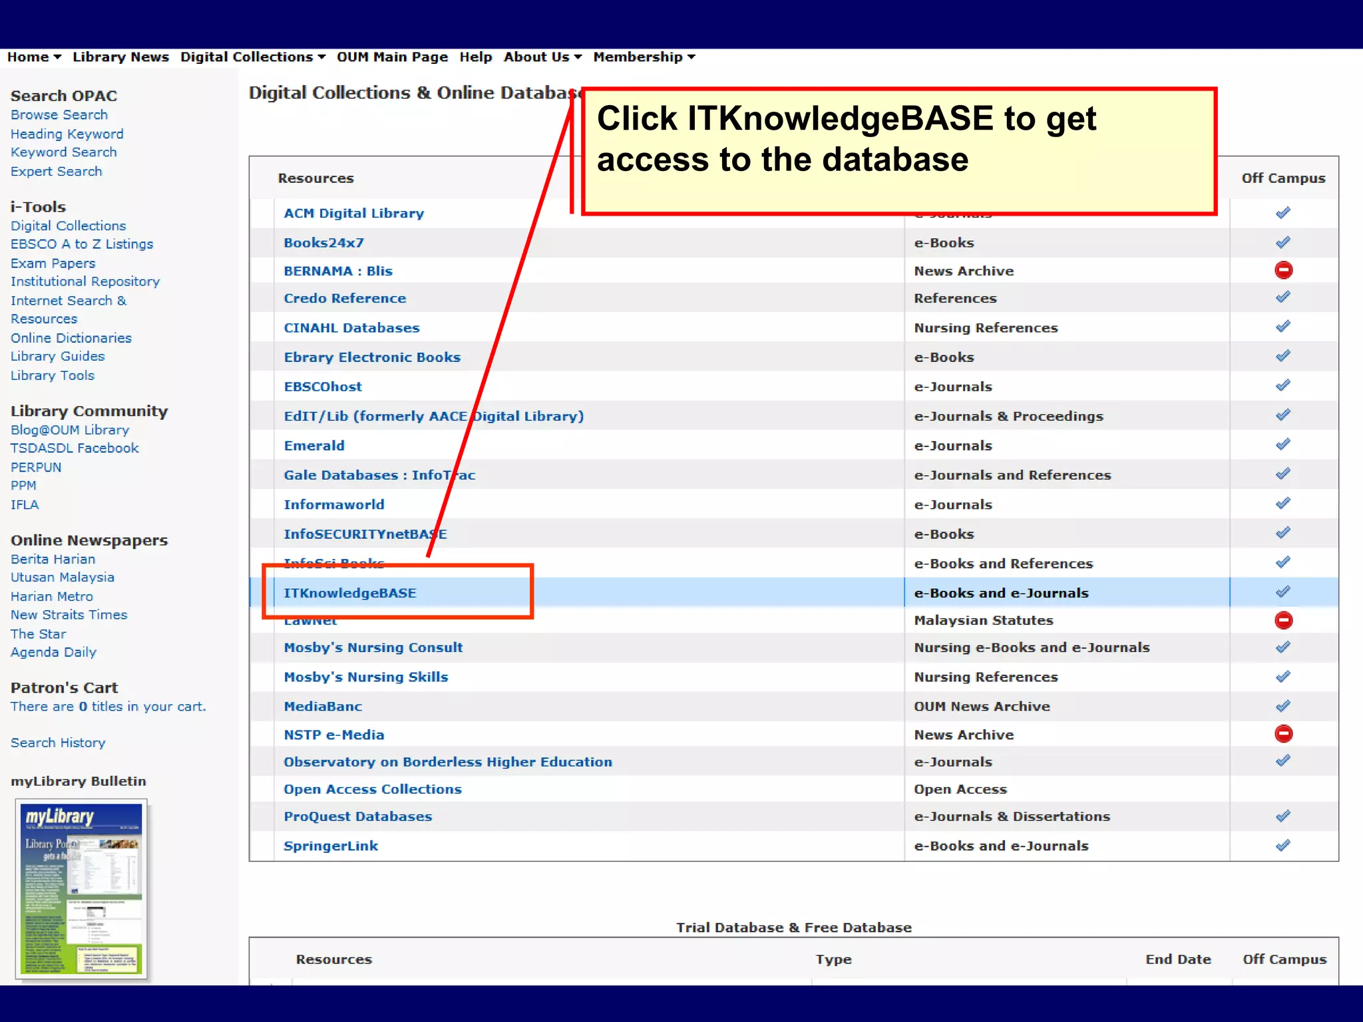Click the checkmark icon in the Books24x7 row
The width and height of the screenshot is (1363, 1022).
pyautogui.click(x=1283, y=242)
